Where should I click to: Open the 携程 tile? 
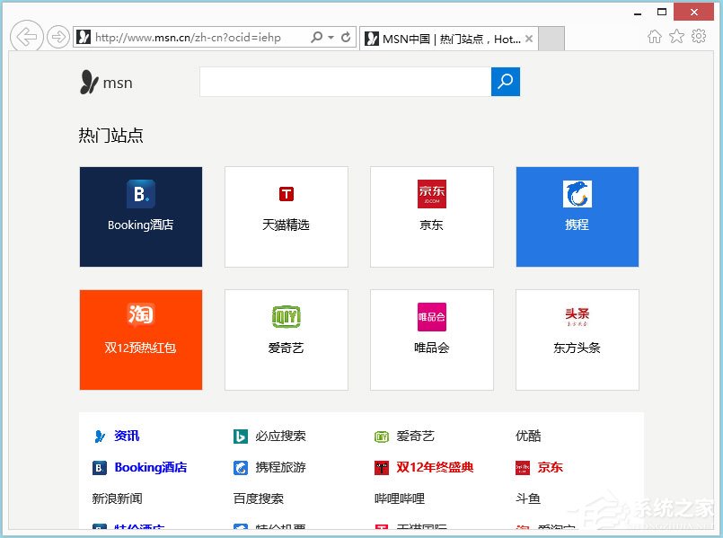(577, 216)
